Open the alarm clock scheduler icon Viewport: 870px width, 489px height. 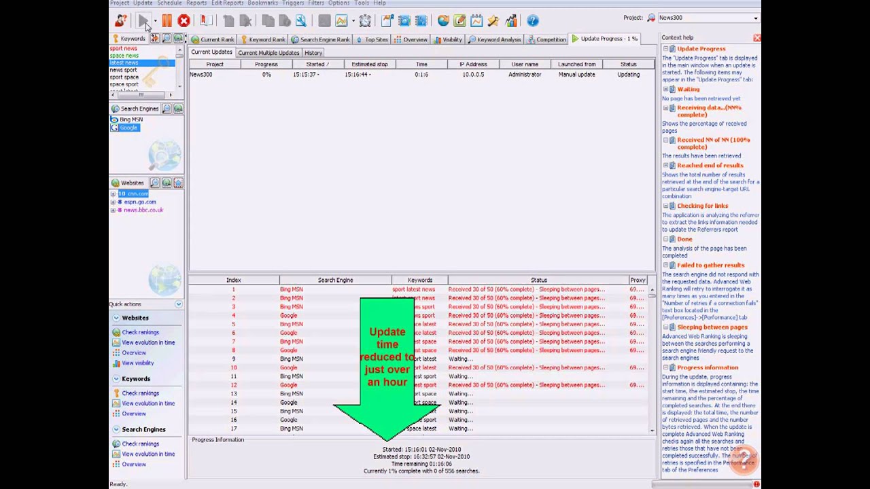(365, 21)
